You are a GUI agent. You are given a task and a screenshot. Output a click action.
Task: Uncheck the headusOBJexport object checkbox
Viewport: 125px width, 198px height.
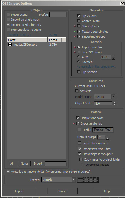(x=10, y=45)
